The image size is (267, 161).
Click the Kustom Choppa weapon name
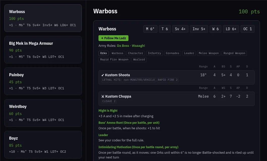(118, 96)
